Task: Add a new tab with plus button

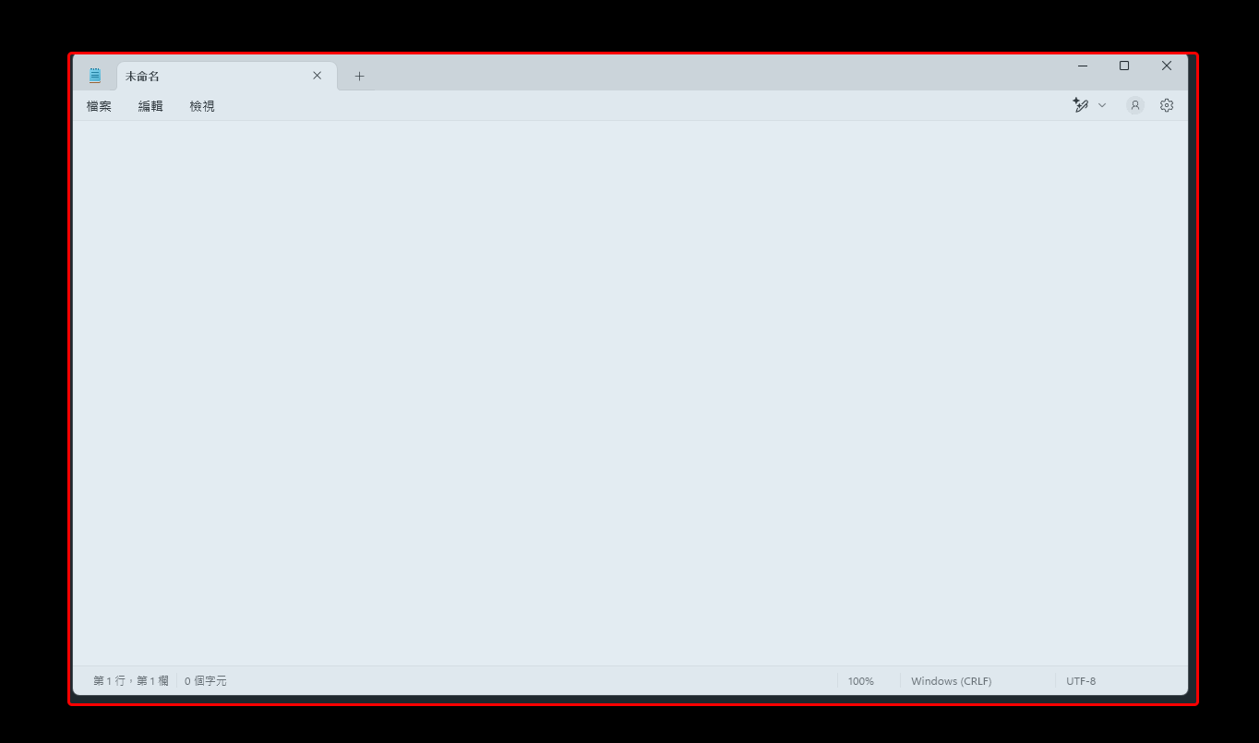Action: coord(359,76)
